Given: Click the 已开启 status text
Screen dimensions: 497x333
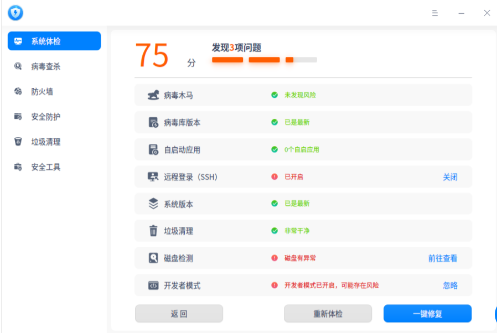Looking at the screenshot, I should (294, 177).
